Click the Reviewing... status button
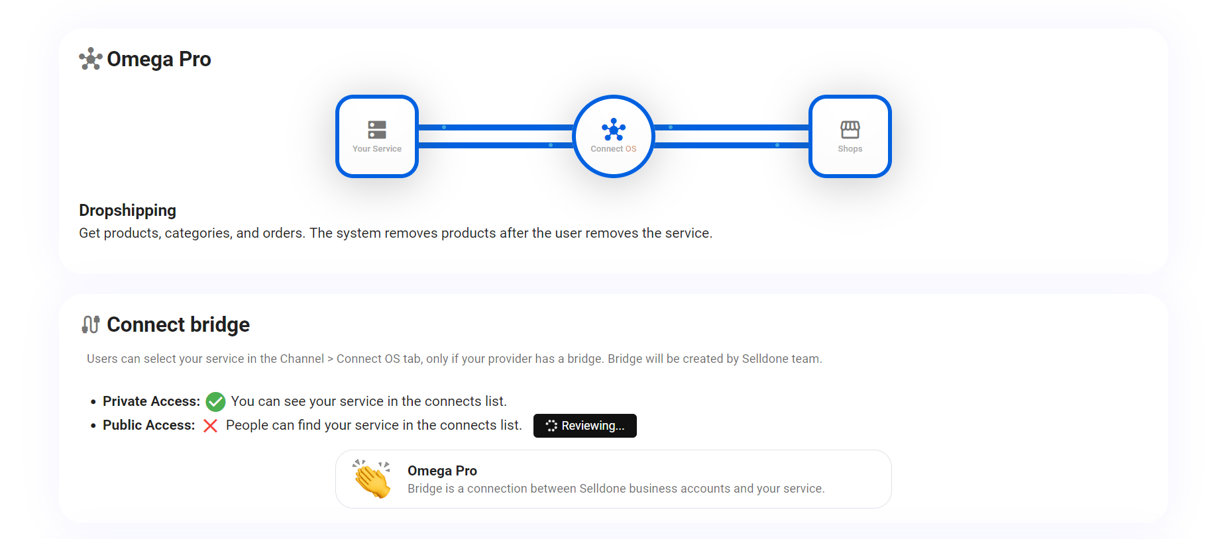This screenshot has height=539, width=1220. point(585,426)
